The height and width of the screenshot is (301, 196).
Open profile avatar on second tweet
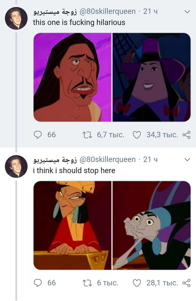tap(16, 166)
